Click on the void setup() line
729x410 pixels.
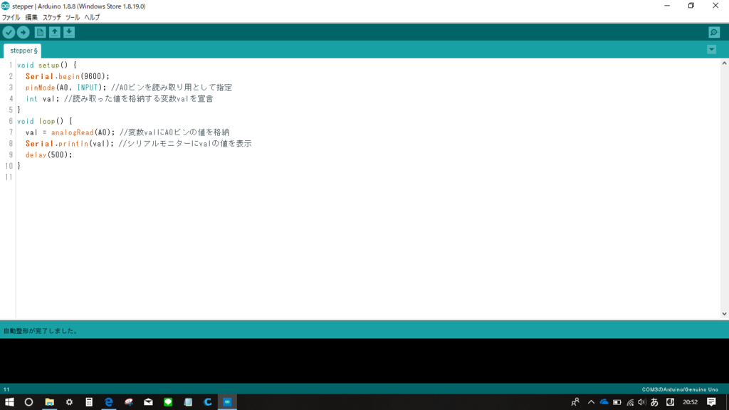47,65
